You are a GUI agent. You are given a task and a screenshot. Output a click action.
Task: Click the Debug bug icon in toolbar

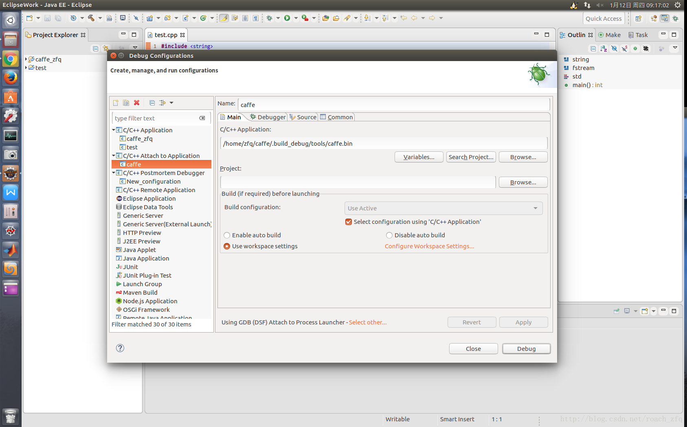[270, 18]
